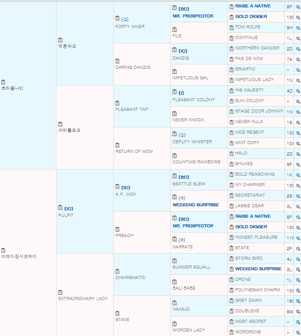
Task: Click the magnifier icon in MOST SECRET row
Action: (298, 322)
